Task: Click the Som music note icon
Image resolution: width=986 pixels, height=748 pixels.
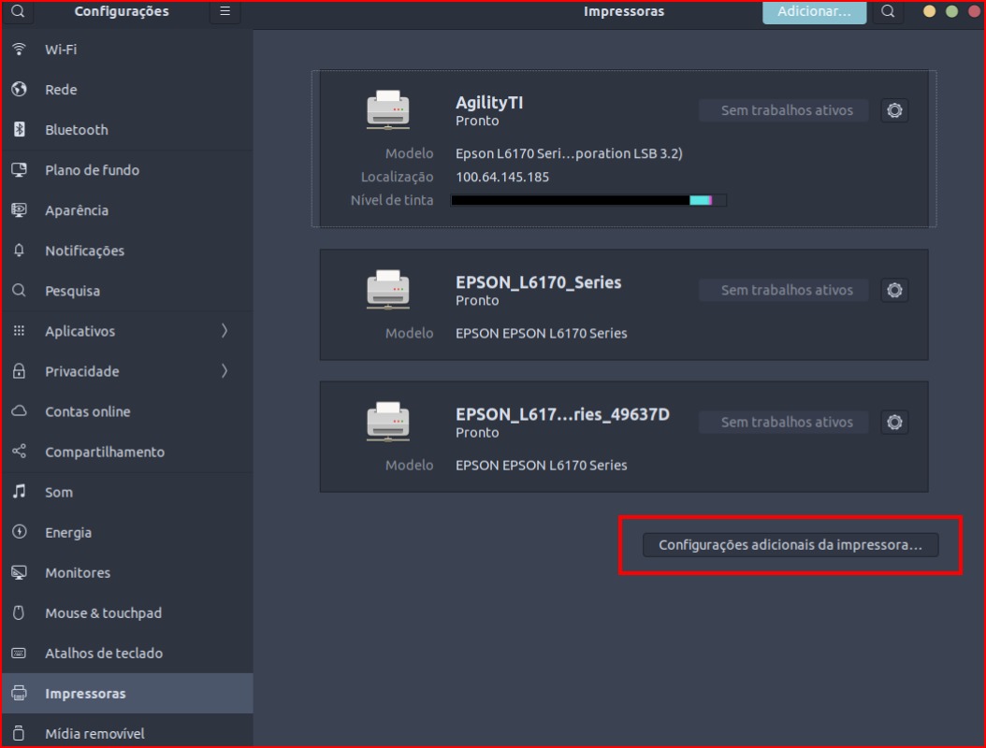Action: 19,492
